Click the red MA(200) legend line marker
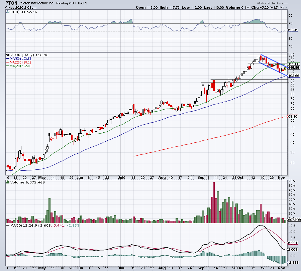The image size is (301, 271). pos(8,62)
